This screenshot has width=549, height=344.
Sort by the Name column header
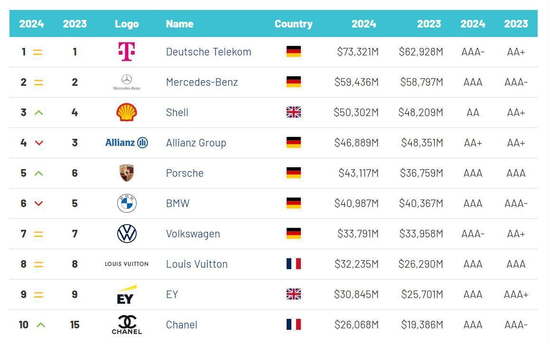[179, 24]
